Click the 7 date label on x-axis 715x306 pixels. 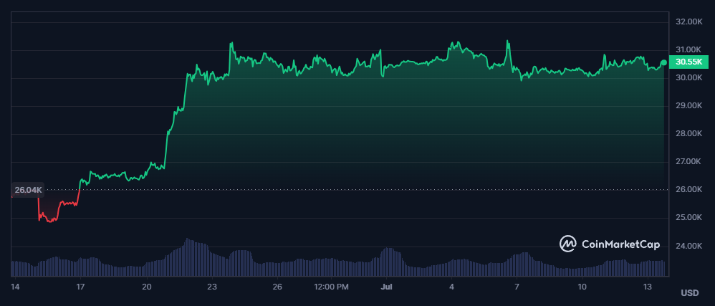517,287
